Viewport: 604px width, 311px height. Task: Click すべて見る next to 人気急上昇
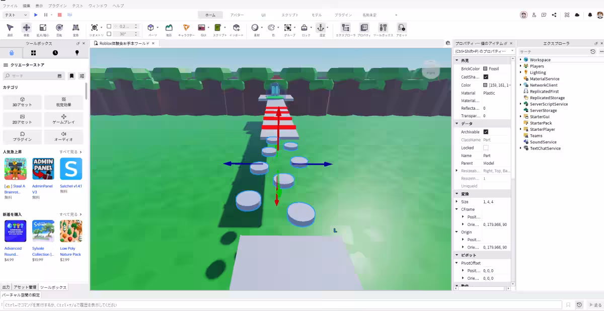coord(70,152)
